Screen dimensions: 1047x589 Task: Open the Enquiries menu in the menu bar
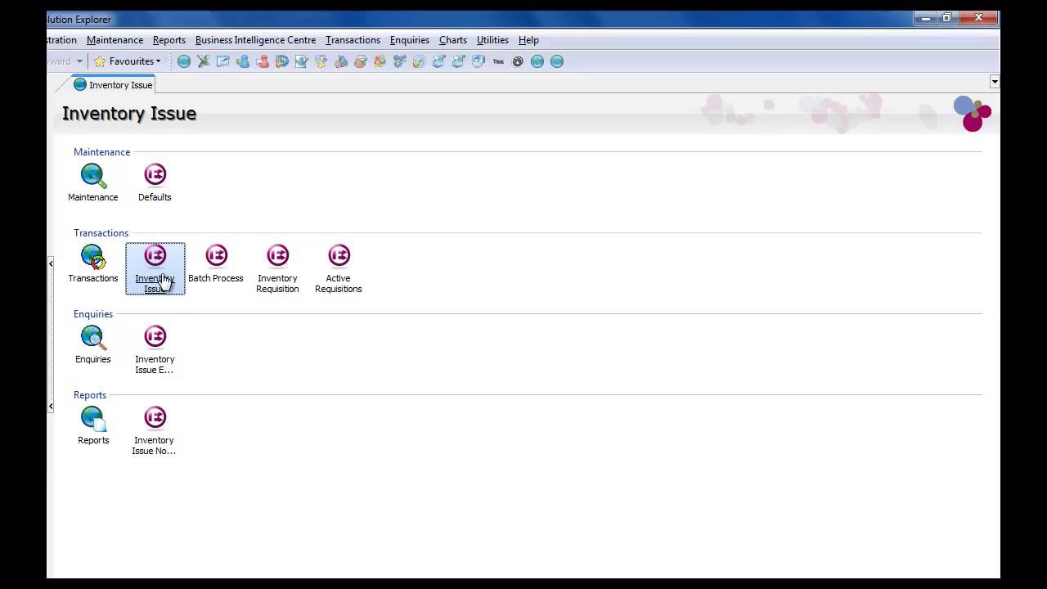click(410, 40)
